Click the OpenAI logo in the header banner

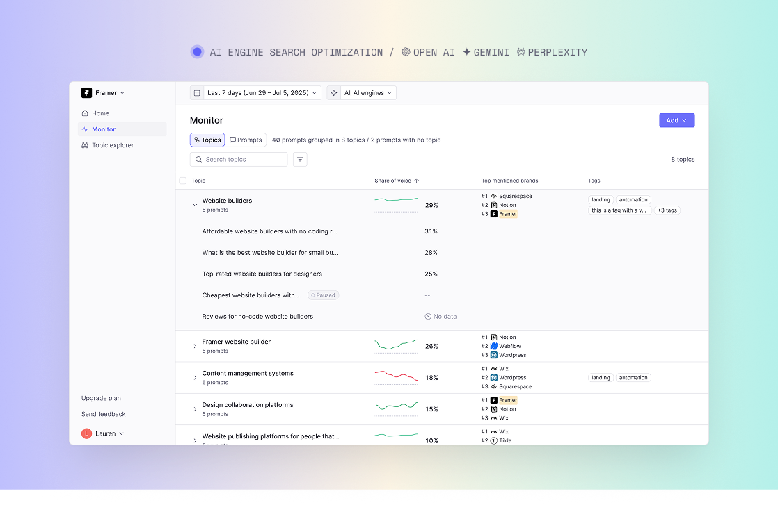[406, 51]
